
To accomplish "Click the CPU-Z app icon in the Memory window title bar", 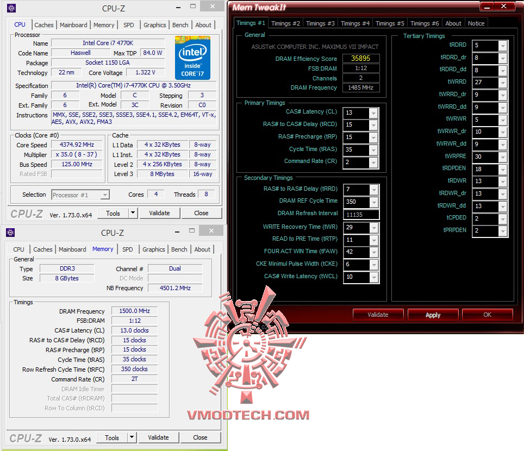I will pyautogui.click(x=10, y=233).
